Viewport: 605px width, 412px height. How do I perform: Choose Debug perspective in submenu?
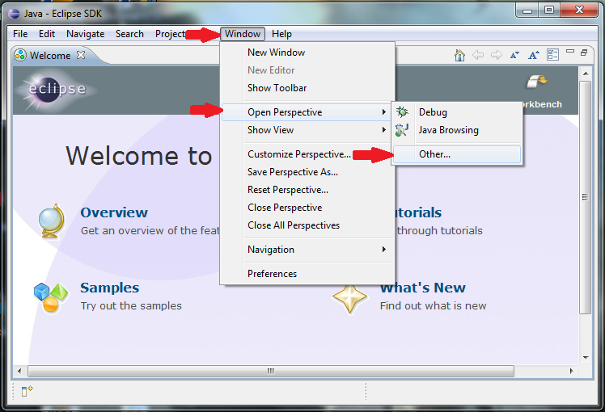click(x=457, y=112)
